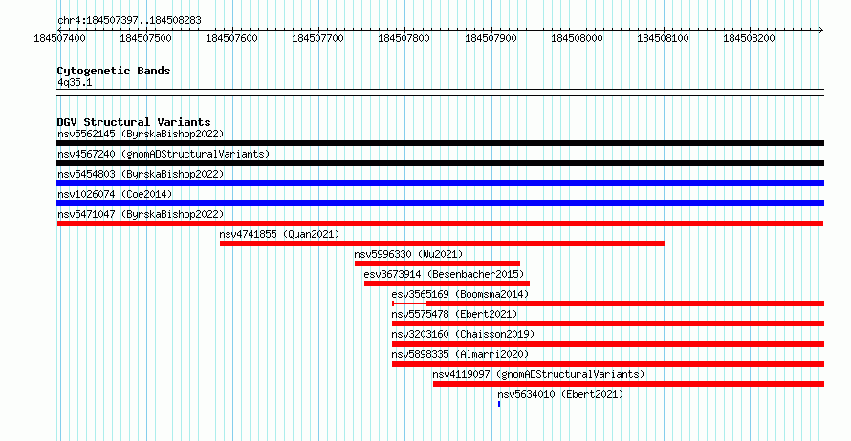
Task: Open the nsv4567240 (gnomADStructuralVariants) label
Action: point(164,154)
